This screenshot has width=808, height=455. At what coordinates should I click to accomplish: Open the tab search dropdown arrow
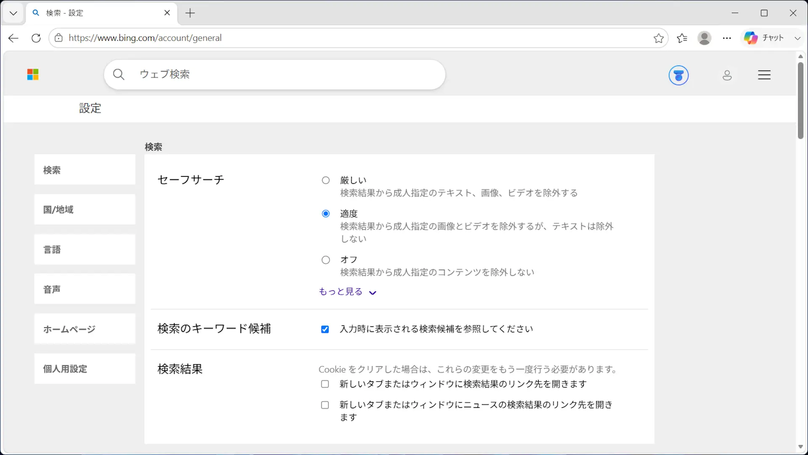click(x=13, y=13)
